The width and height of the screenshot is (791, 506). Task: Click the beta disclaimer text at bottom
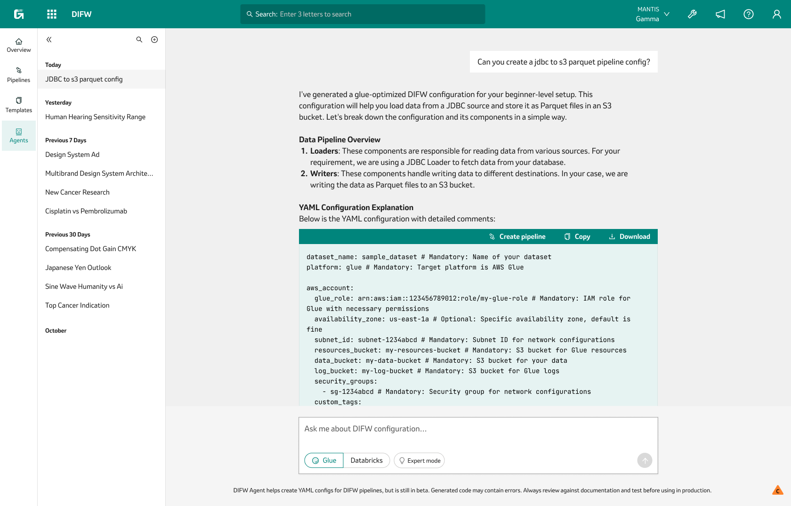point(472,490)
